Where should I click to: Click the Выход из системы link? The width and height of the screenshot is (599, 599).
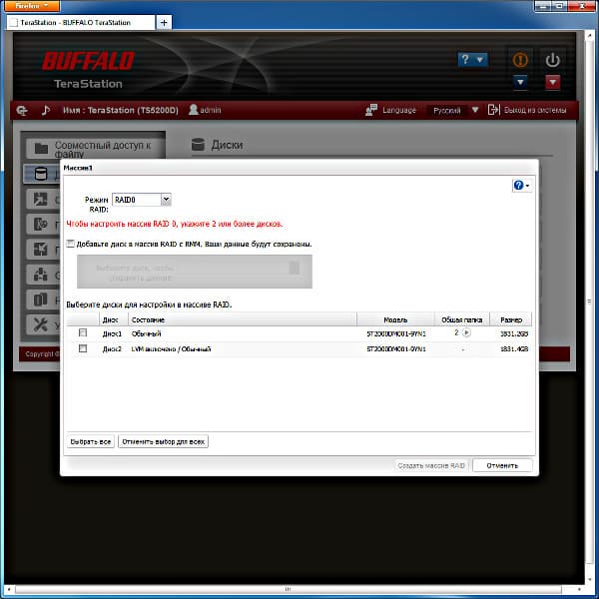535,110
